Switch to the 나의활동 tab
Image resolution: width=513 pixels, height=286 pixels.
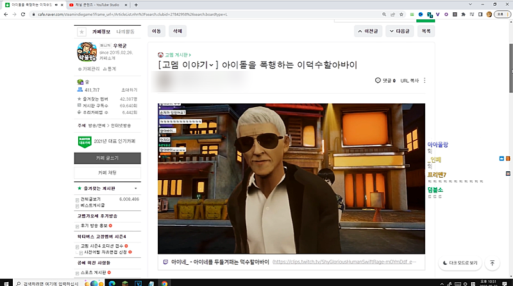tap(126, 31)
